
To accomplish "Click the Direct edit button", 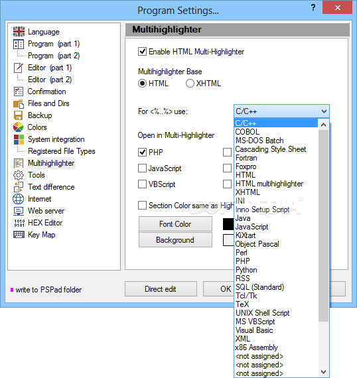I will click(x=161, y=289).
